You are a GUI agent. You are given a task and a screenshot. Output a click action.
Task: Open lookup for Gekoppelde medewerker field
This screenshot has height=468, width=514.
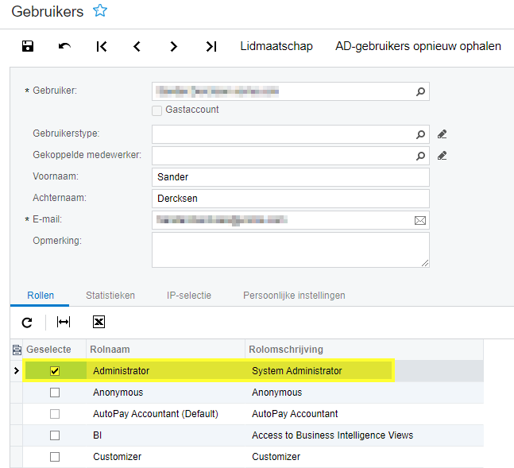420,156
